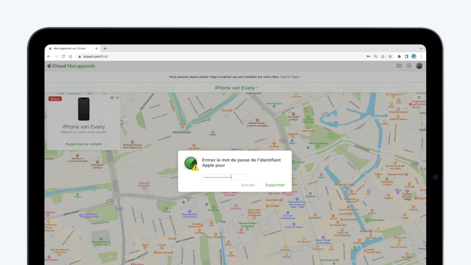Click the S 100 road marker on the map
Viewport: 471px width, 265px height.
[x=415, y=164]
